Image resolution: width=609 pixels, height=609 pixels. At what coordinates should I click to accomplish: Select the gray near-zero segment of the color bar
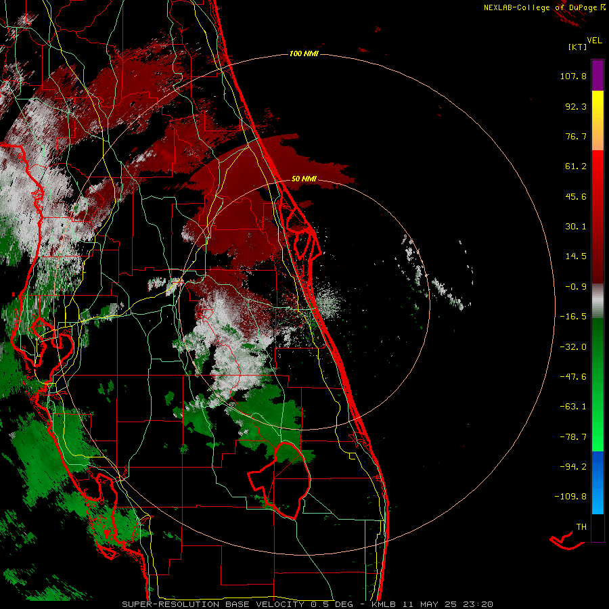click(x=597, y=301)
